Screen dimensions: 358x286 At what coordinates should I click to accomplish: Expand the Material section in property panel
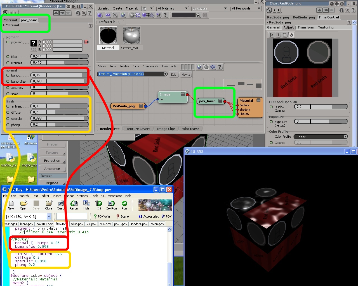(x=4, y=25)
